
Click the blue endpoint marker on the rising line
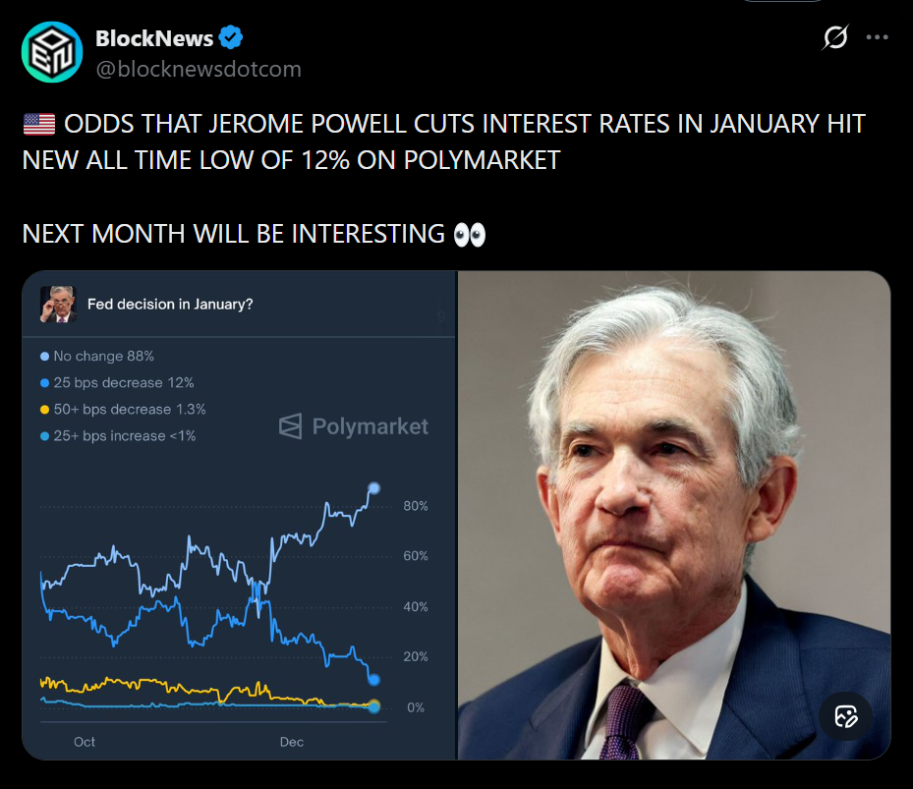pos(373,487)
